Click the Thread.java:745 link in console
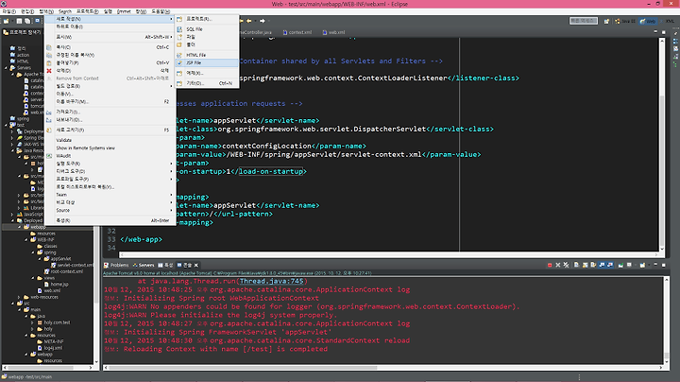This screenshot has height=382, width=680. 271,281
